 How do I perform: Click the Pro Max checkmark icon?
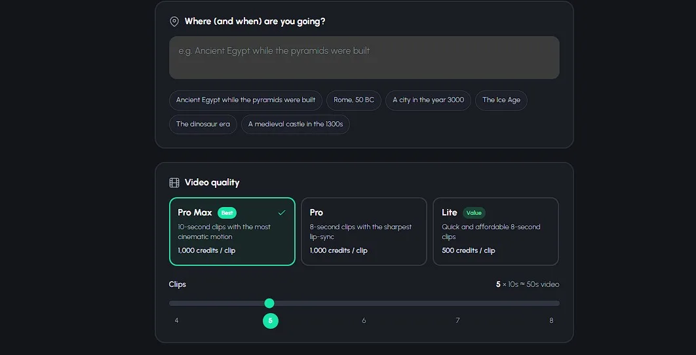pyautogui.click(x=281, y=213)
